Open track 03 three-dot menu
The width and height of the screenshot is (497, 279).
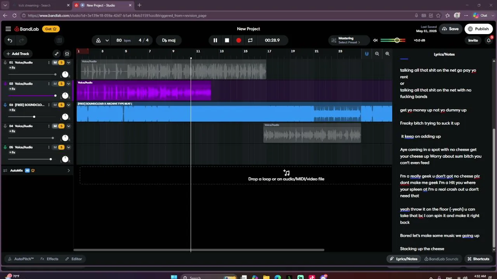pyautogui.click(x=49, y=105)
